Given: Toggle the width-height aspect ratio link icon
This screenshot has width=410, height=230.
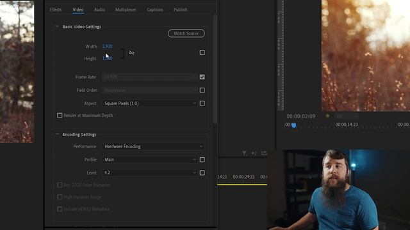Looking at the screenshot, I should [x=131, y=52].
